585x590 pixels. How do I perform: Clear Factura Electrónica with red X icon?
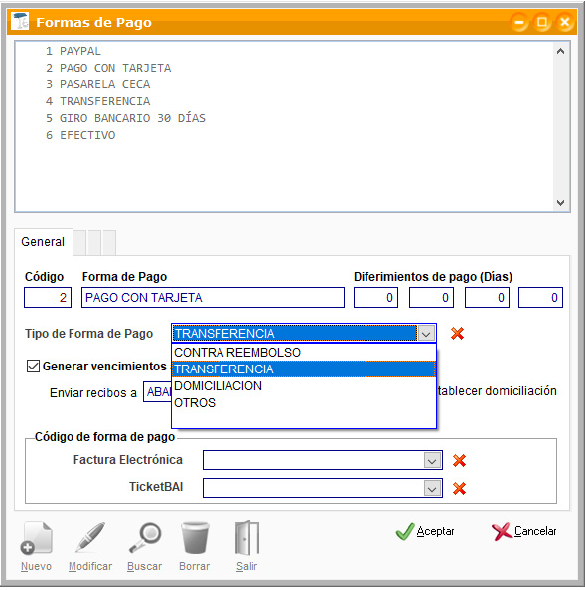[459, 460]
